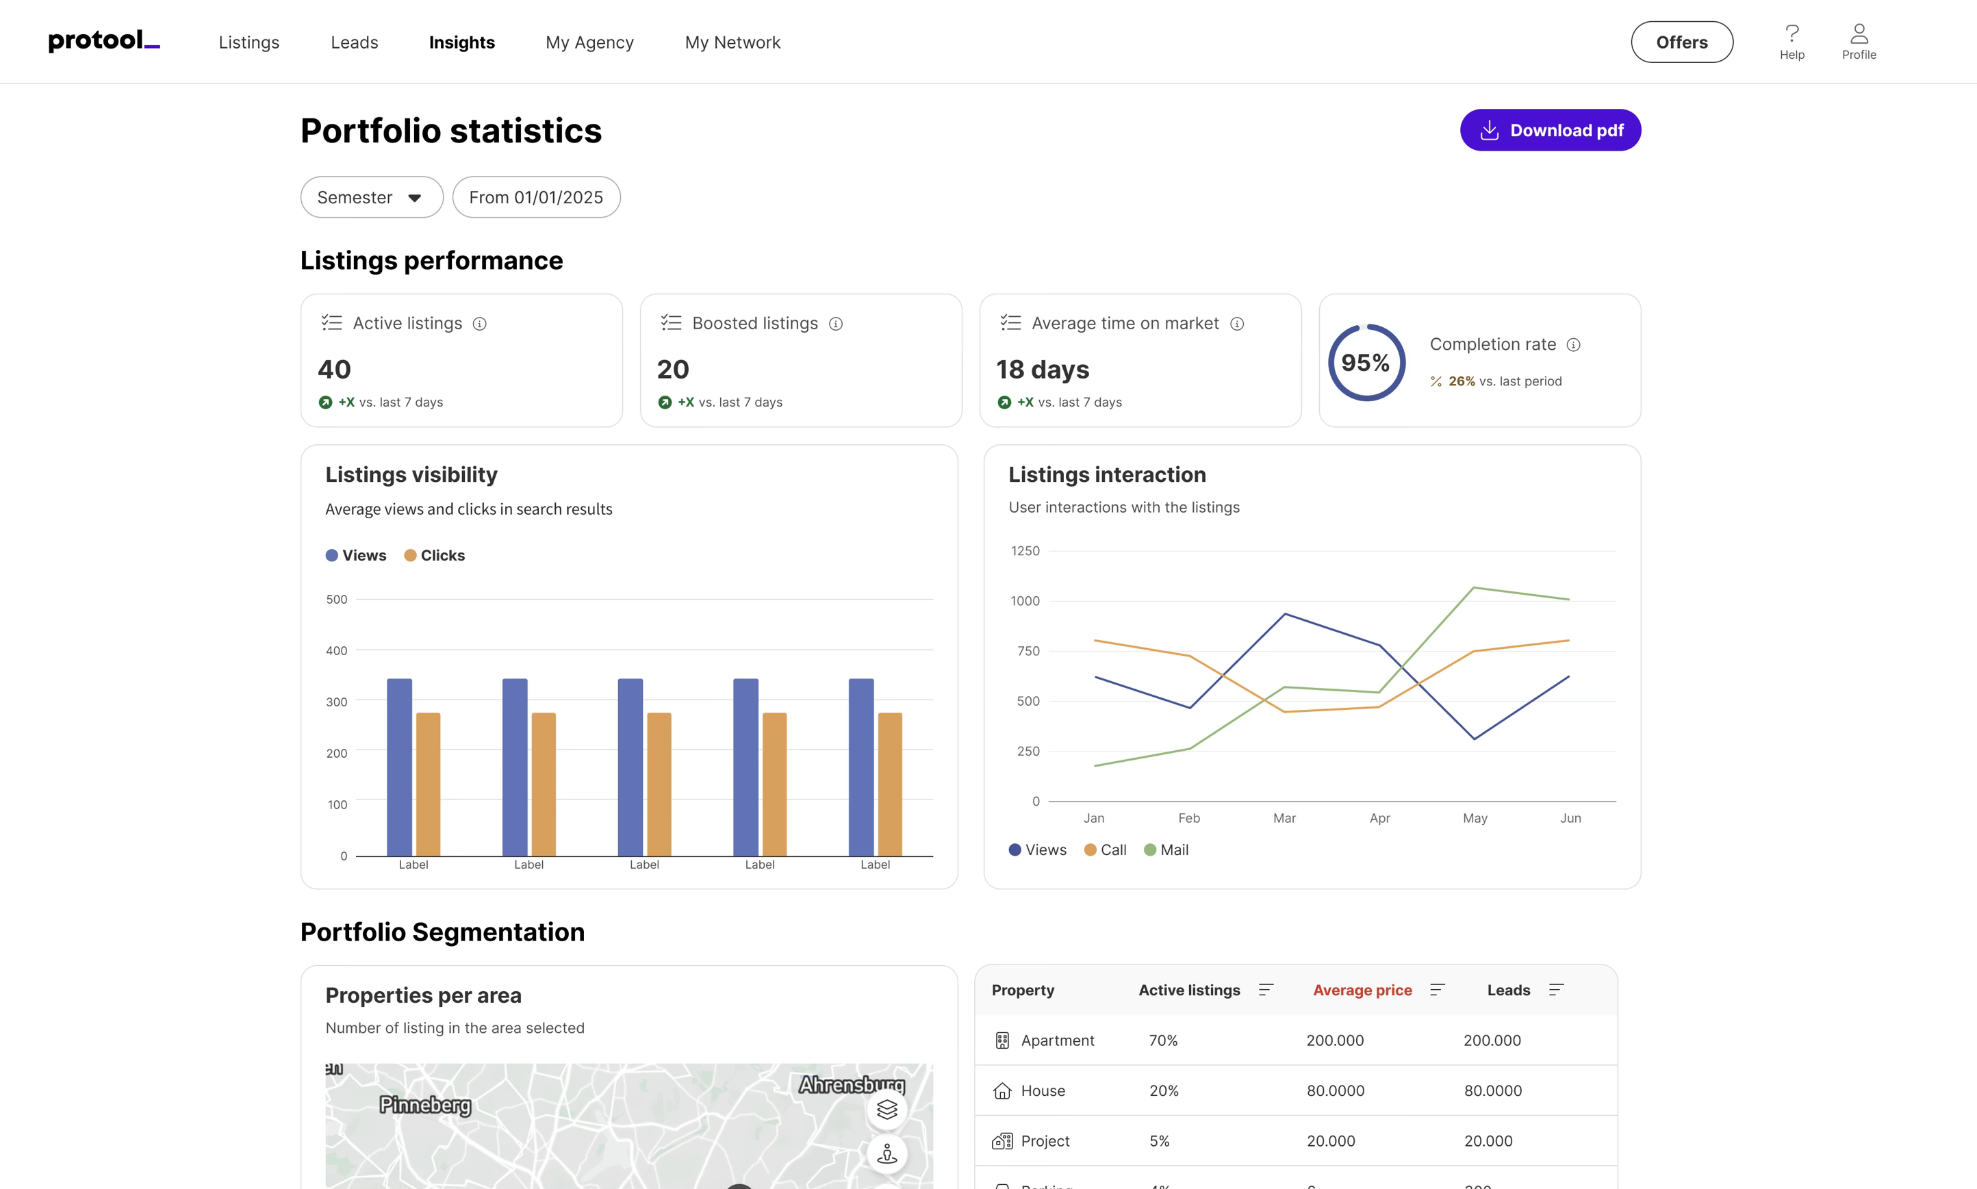Click the Download pdf button
Image resolution: width=1977 pixels, height=1189 pixels.
[1550, 131]
